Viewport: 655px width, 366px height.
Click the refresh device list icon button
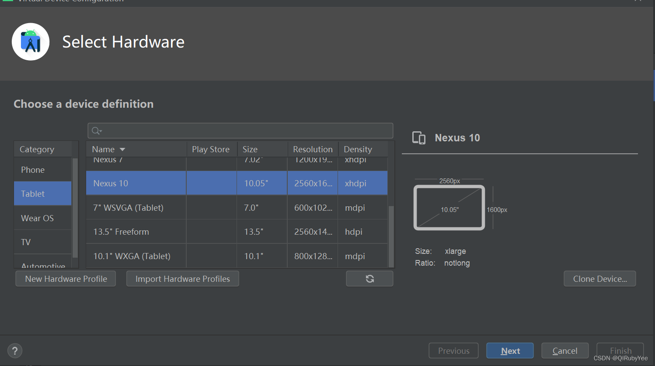click(369, 279)
